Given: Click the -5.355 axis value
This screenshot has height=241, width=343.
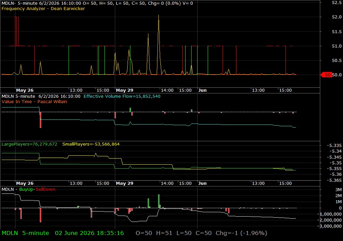Looking at the screenshot, I should coord(334,169).
